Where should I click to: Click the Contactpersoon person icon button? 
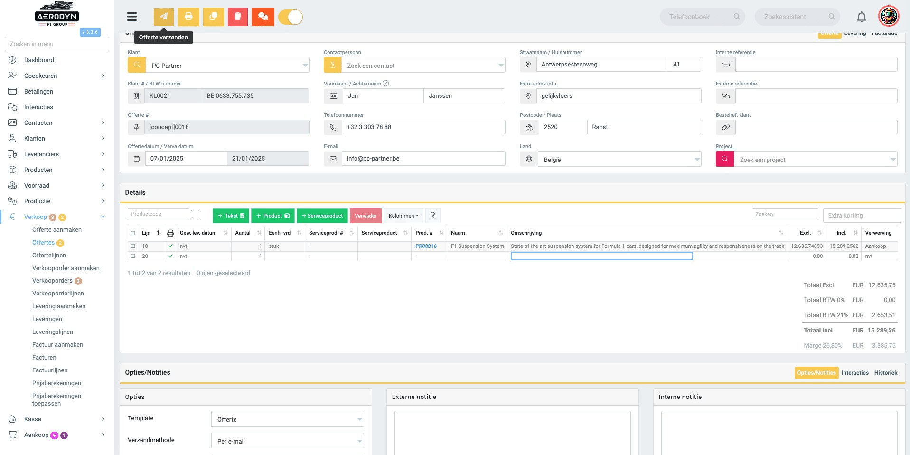[333, 65]
